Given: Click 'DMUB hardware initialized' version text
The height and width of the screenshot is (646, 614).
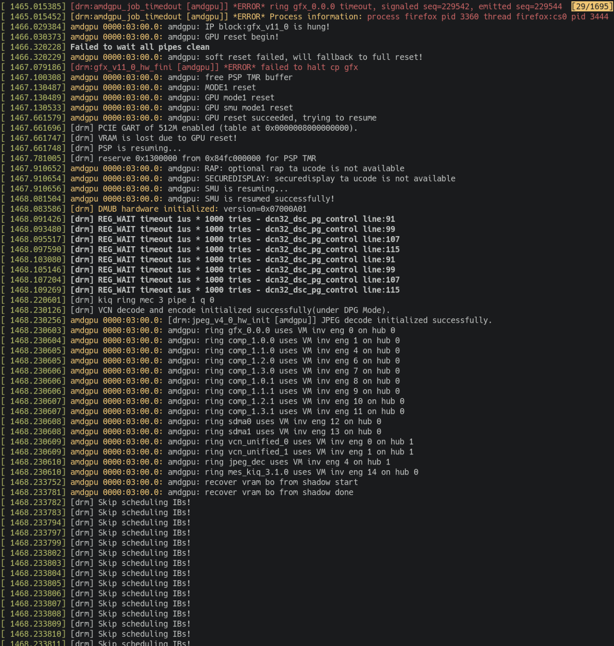Looking at the screenshot, I should pyautogui.click(x=188, y=209).
